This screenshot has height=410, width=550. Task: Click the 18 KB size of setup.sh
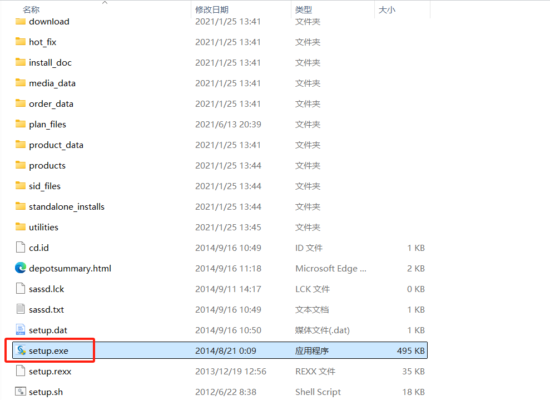tap(413, 392)
